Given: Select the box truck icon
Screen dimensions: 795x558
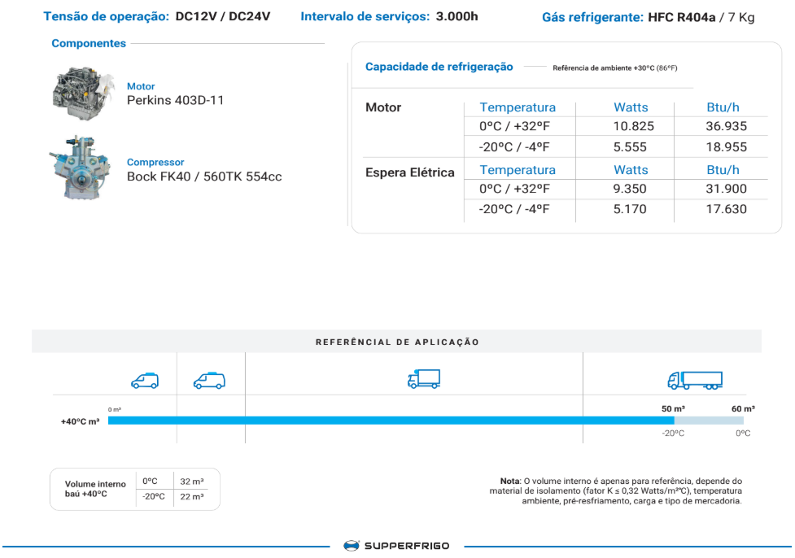Looking at the screenshot, I should (423, 377).
